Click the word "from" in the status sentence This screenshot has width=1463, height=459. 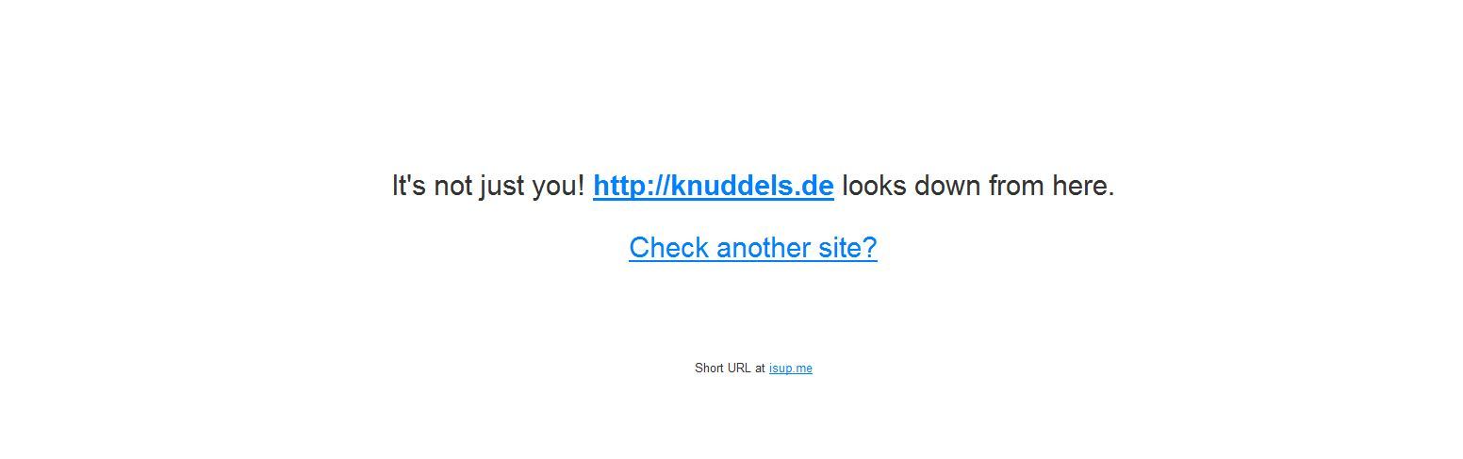click(x=1017, y=187)
